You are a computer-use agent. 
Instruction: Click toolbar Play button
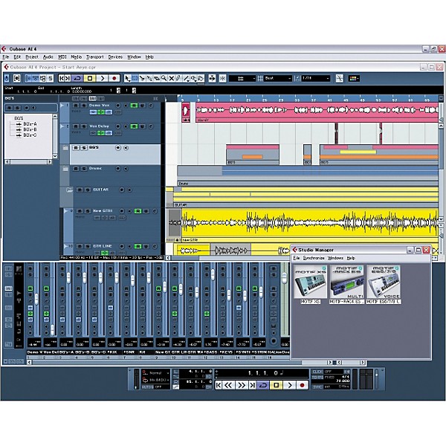point(103,78)
